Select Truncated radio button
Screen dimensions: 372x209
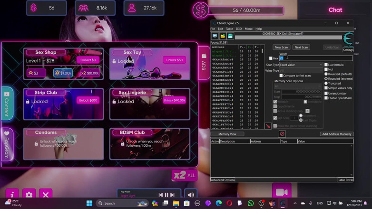tap(326, 83)
